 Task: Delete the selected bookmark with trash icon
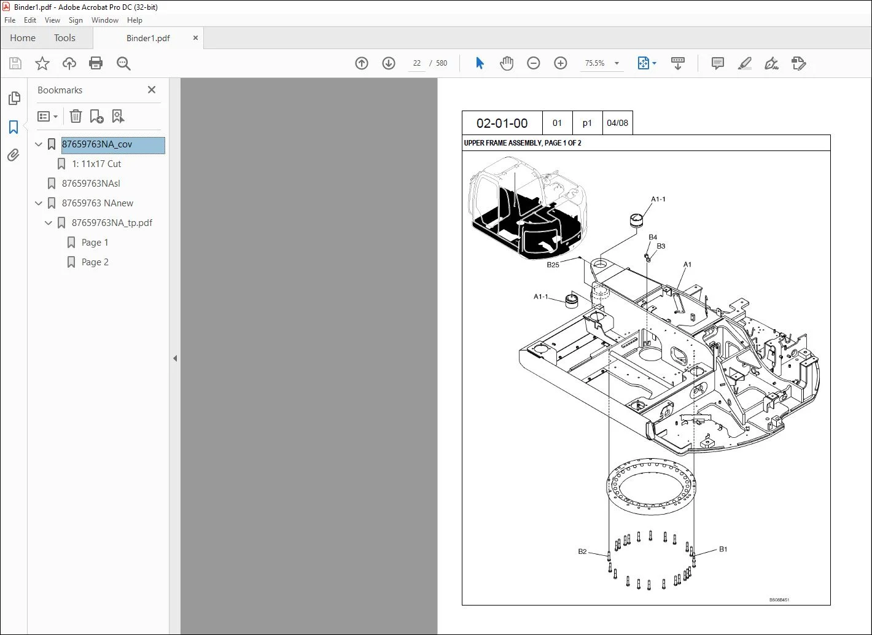point(76,116)
